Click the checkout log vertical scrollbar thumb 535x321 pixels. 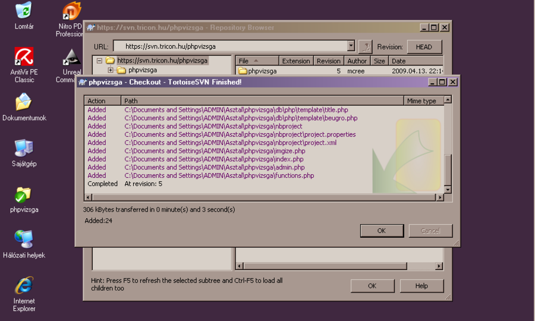coord(448,169)
